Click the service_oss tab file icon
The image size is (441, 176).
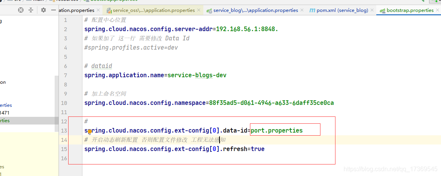[x=109, y=10]
